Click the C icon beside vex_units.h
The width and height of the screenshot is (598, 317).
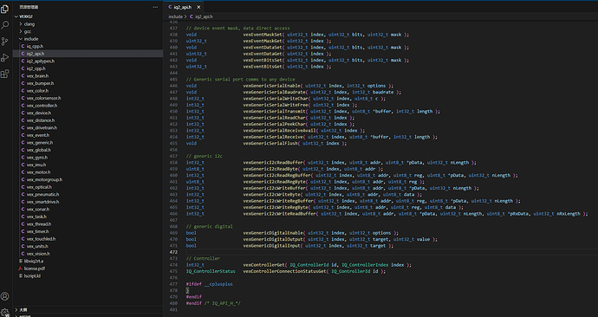point(23,246)
